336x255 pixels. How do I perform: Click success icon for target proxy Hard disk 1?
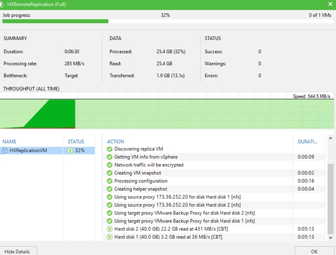[109, 221]
